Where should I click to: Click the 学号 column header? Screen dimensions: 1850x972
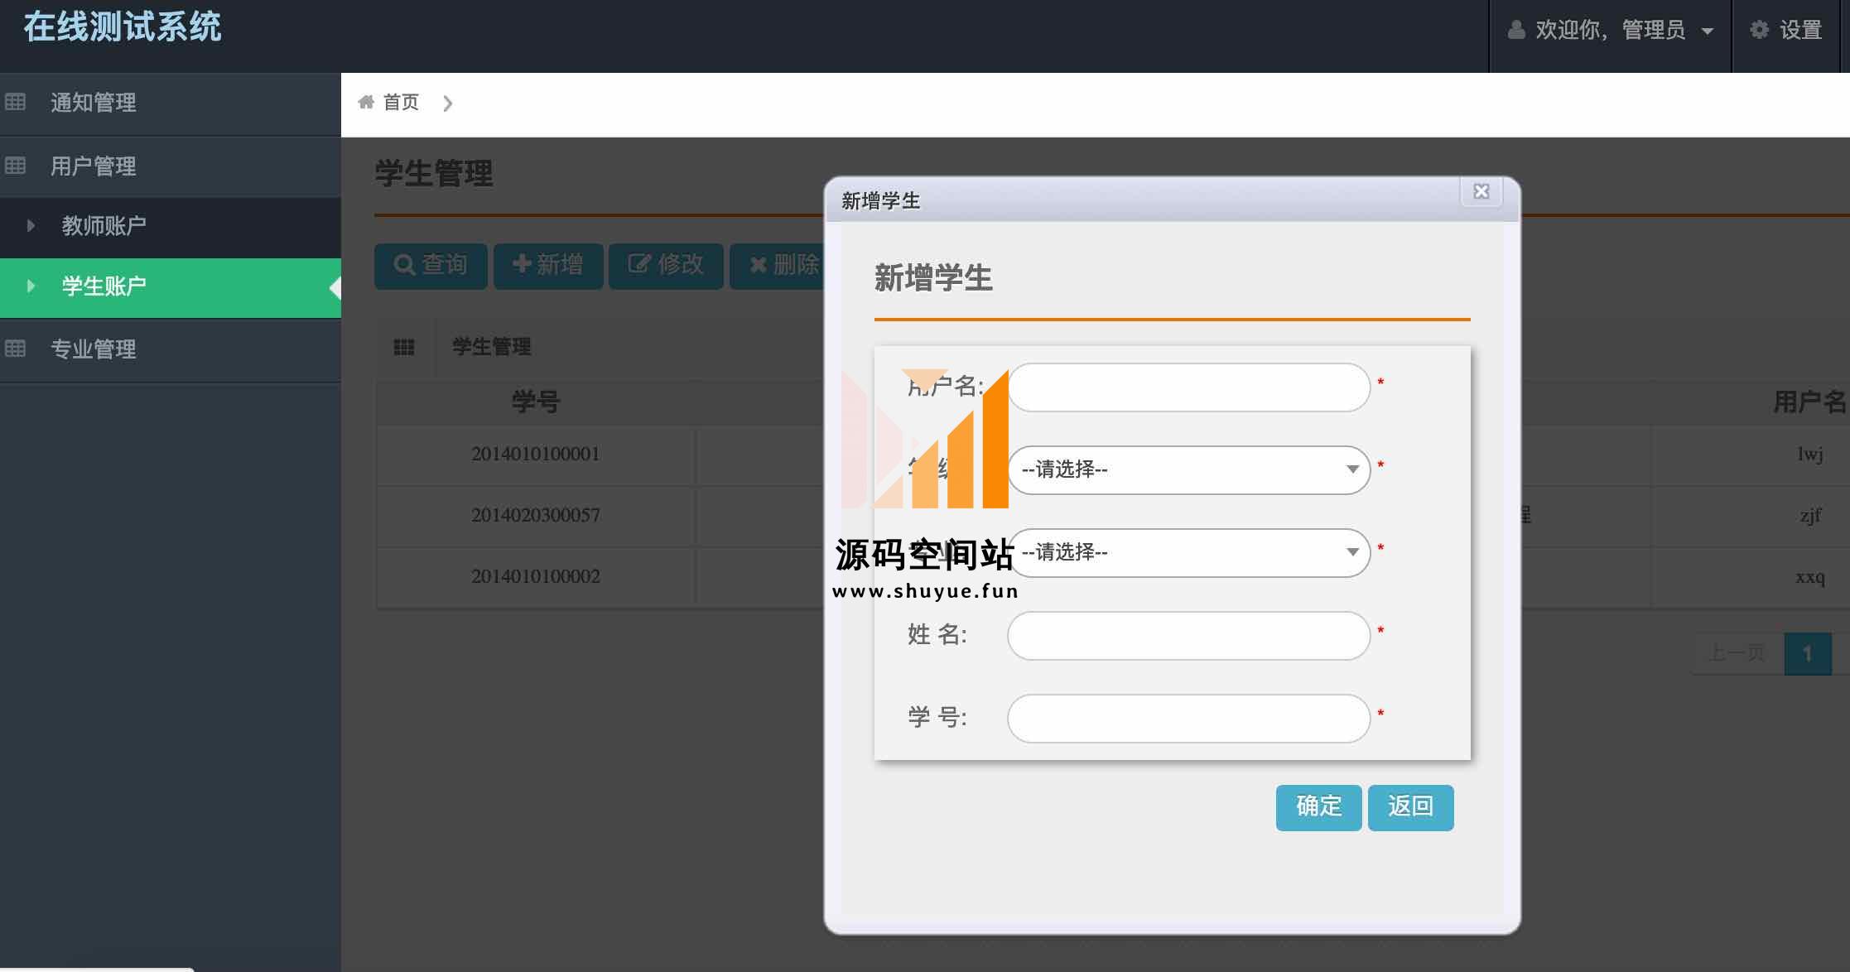[x=536, y=402]
